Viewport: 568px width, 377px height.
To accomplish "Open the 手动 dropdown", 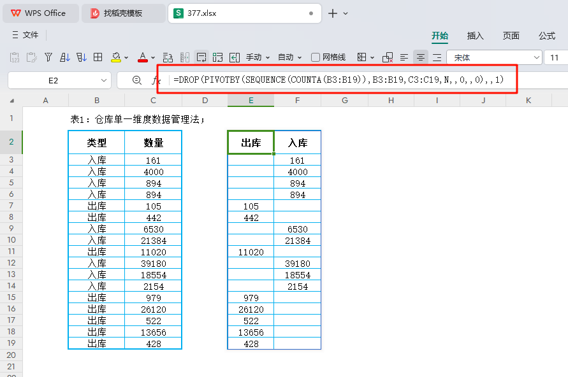I will click(258, 57).
